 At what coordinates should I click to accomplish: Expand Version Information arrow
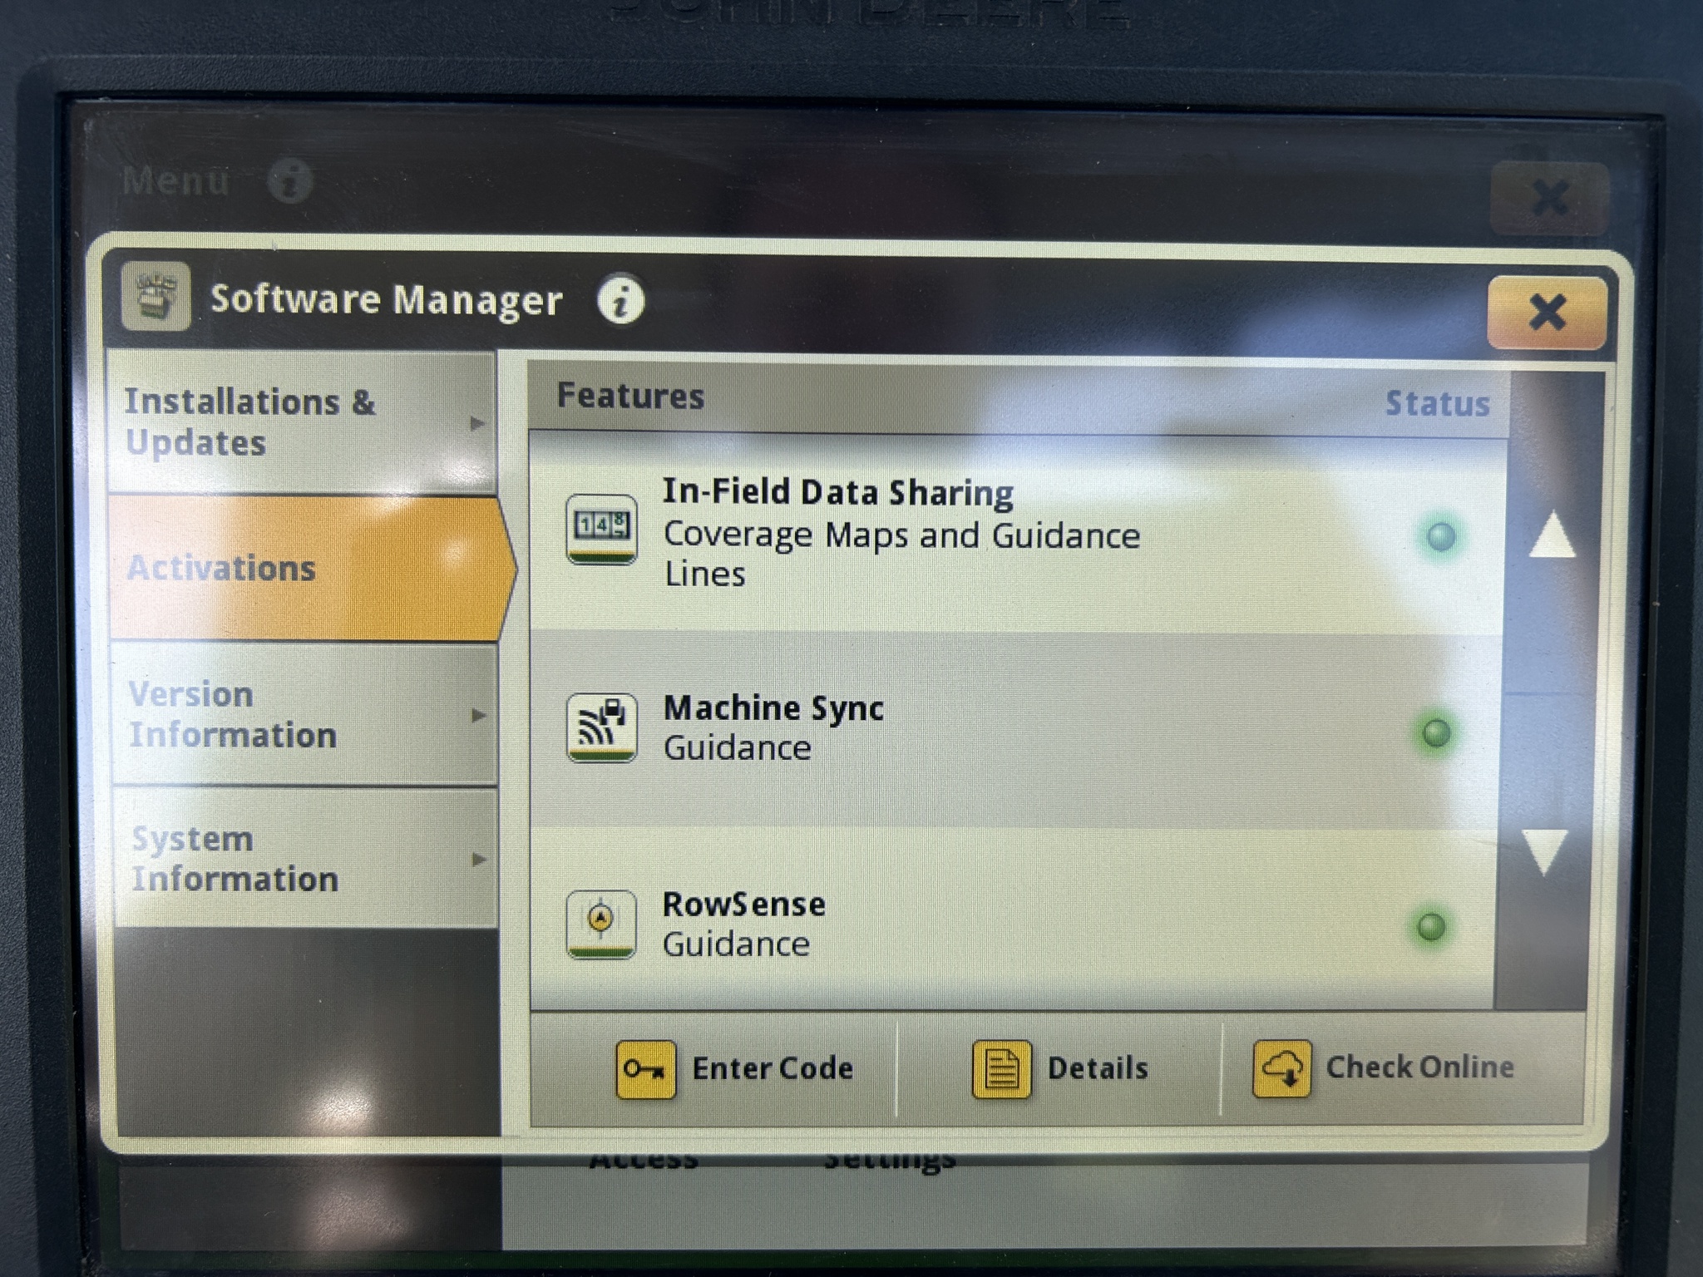478,715
